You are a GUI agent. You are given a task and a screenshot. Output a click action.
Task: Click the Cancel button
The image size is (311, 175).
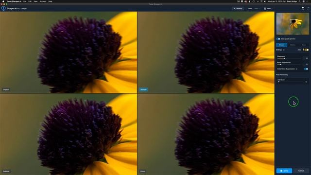click(x=301, y=171)
